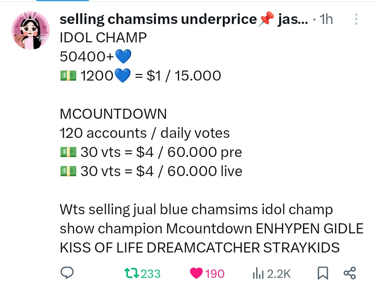
Task: Click the money emoji beside 1200
Action: [68, 75]
